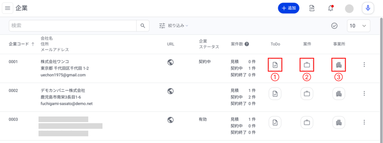
Task: Click the magnifying glass search button
Action: [x=143, y=26]
